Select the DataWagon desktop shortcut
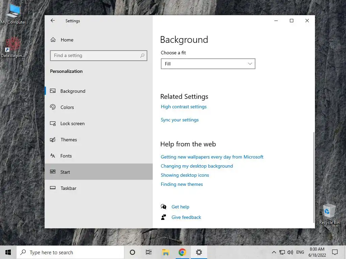The image size is (346, 259). [13, 47]
